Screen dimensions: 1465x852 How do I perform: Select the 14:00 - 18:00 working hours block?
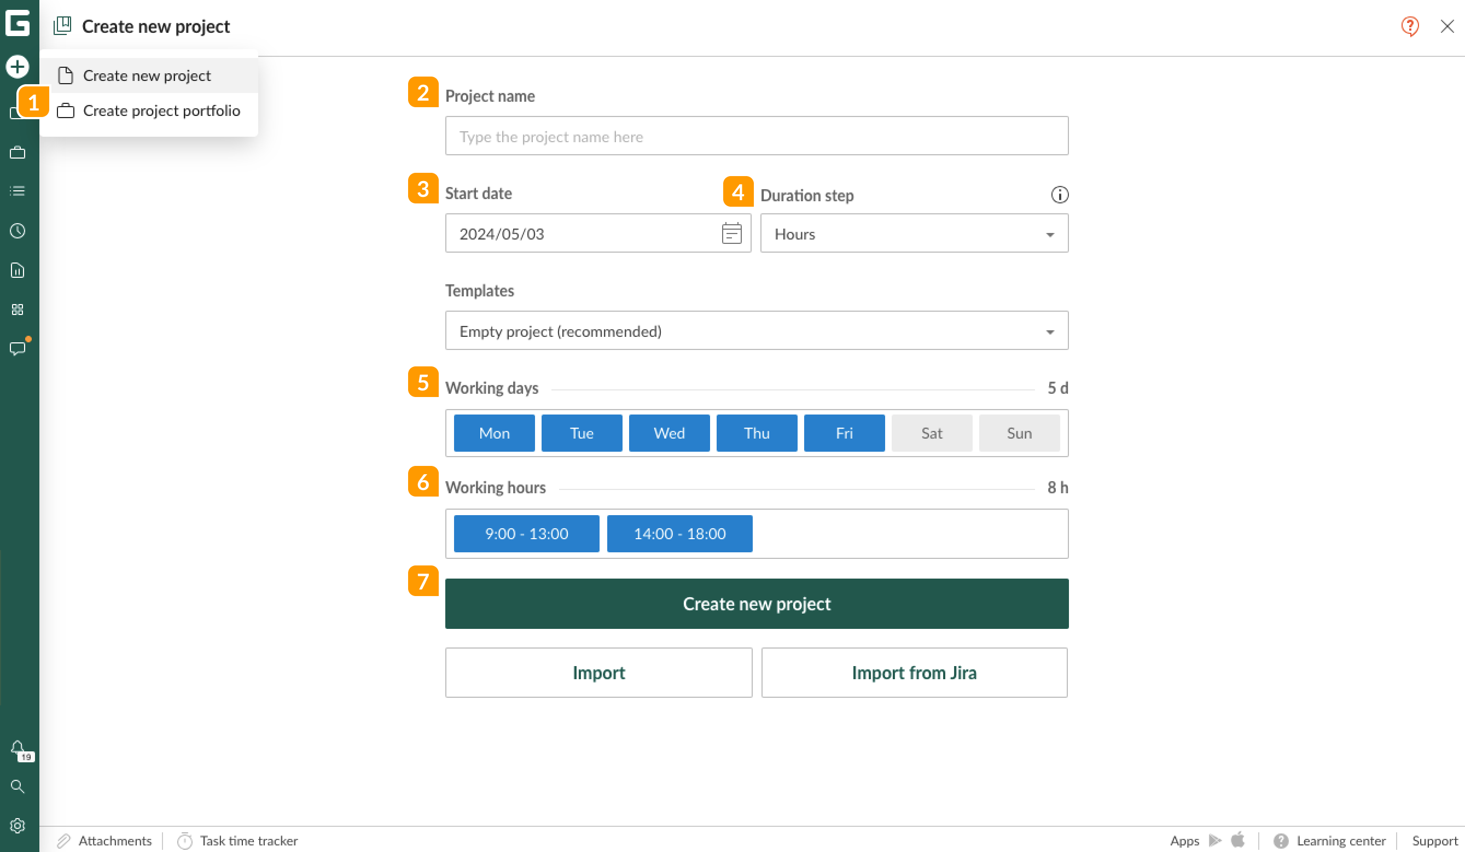point(679,534)
